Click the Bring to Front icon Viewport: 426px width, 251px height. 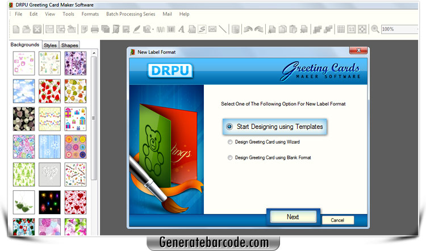coord(317,29)
